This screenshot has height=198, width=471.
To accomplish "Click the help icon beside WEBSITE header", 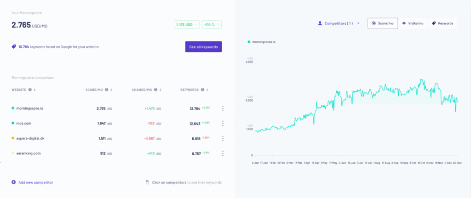I will click(x=30, y=90).
